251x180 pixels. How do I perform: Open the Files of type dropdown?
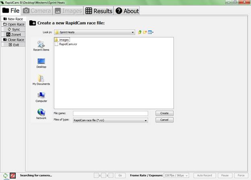[145, 120]
